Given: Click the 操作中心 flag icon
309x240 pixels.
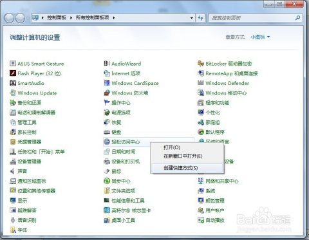Looking at the screenshot, I should 107,102.
